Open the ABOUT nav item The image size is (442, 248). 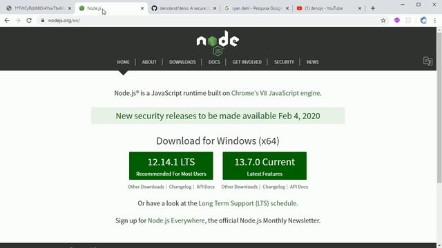(149, 62)
